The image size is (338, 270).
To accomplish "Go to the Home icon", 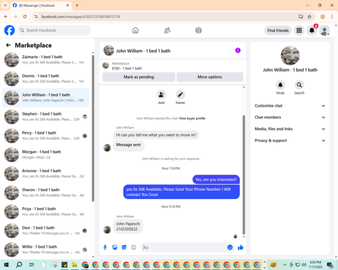I will pyautogui.click(x=135, y=30).
